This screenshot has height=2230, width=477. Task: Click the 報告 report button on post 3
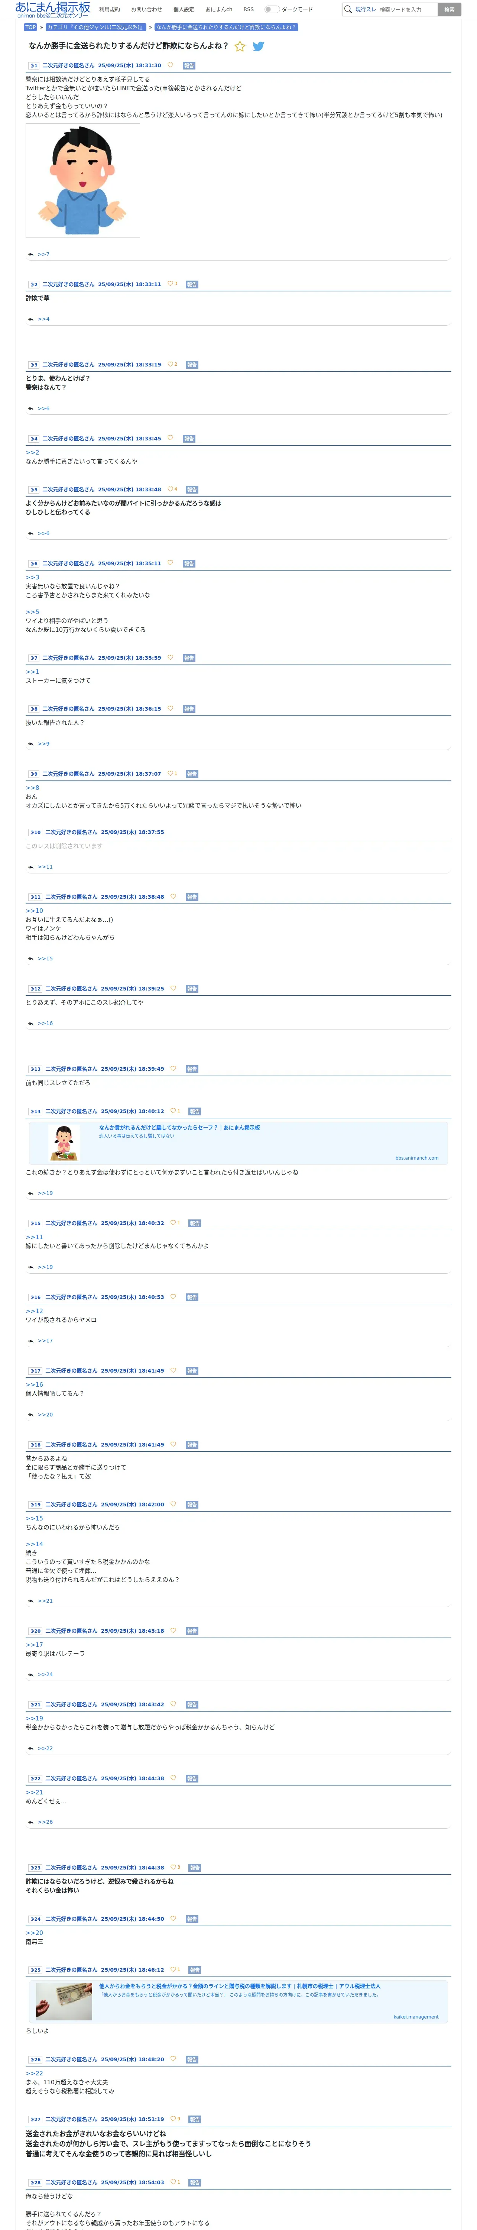coord(192,365)
